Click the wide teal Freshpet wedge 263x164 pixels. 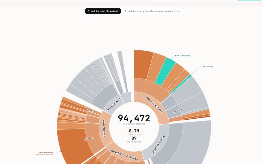(165, 72)
